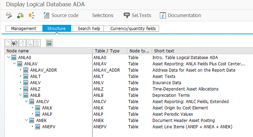The height and width of the screenshot is (137, 253).
Task: Click the Check icon in top toolbar
Action: coord(20,15)
